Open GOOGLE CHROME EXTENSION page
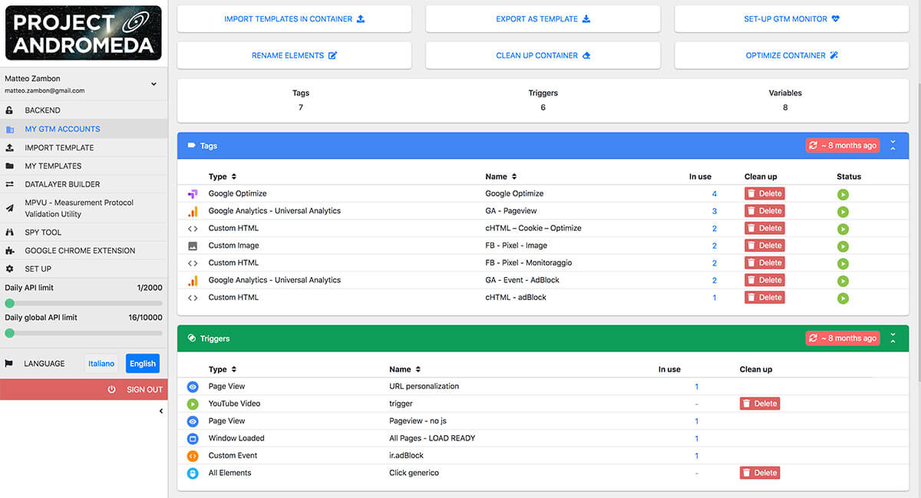This screenshot has width=921, height=498. (84, 250)
